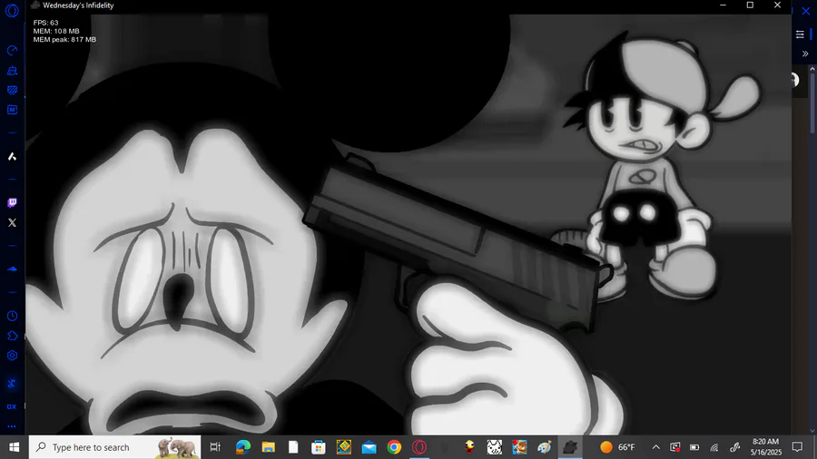Open Settings gear icon in Opera sidebar

tap(12, 356)
